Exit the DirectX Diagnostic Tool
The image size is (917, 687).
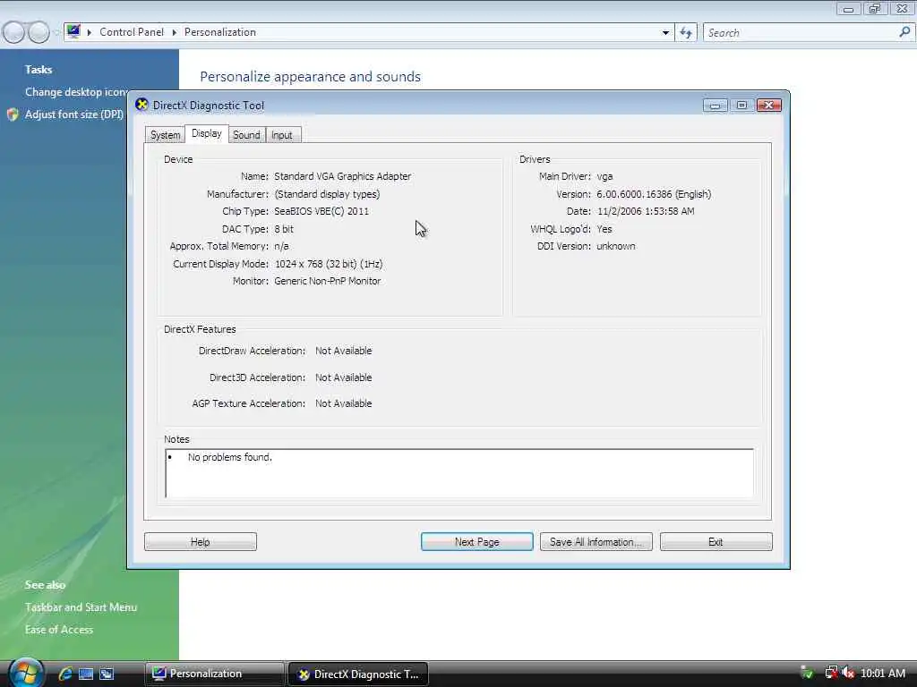(x=716, y=541)
